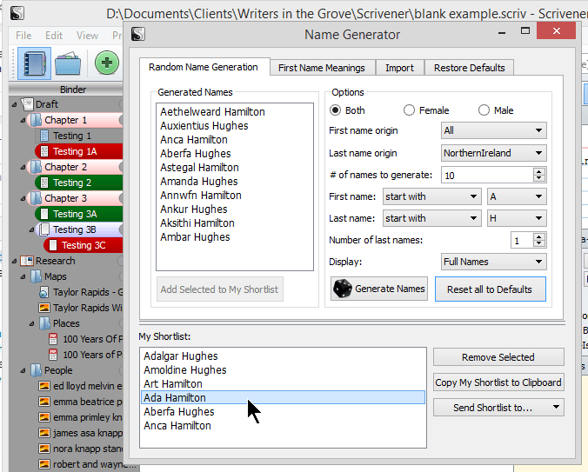Click the Taylor Rapids web page icon
Screen dimensions: 588x472
(x=43, y=292)
